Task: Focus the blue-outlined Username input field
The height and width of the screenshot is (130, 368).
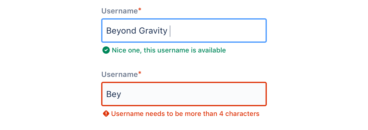Action: [184, 31]
